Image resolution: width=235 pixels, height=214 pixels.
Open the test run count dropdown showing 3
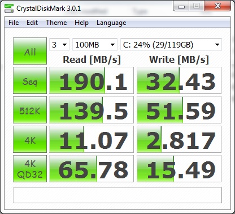[59, 45]
